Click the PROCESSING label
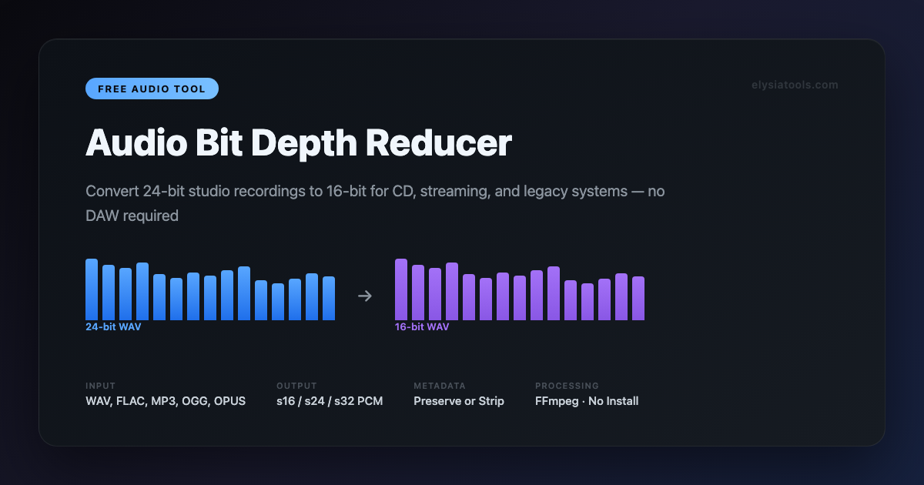This screenshot has width=924, height=485. (x=567, y=386)
